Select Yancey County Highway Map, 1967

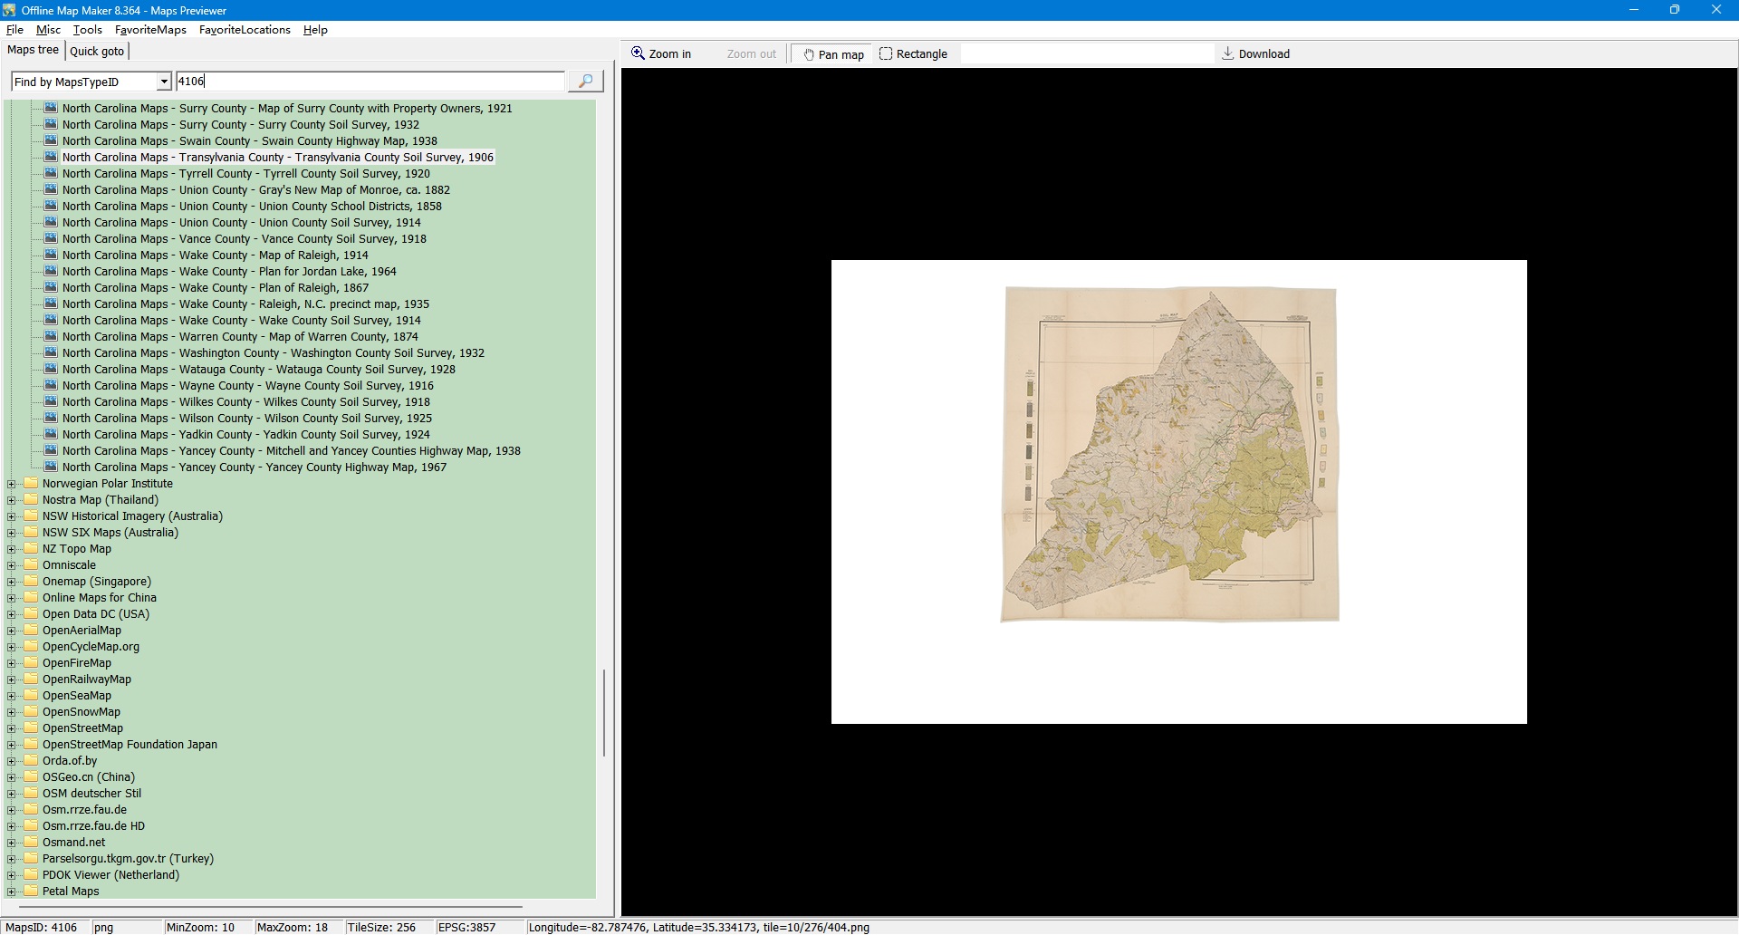pyautogui.click(x=254, y=467)
